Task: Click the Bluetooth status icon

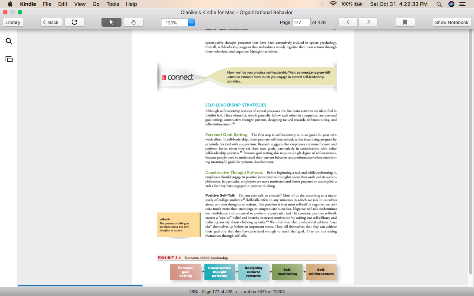Action: coord(322,4)
